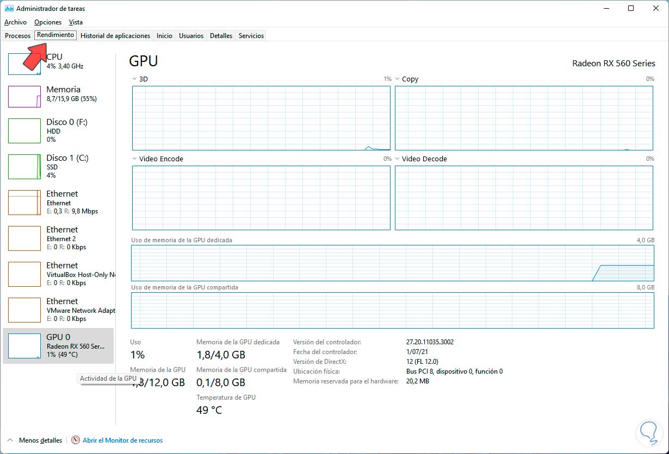The height and width of the screenshot is (454, 669).
Task: Click the Resource Monitor icon at bottom
Action: pos(76,440)
